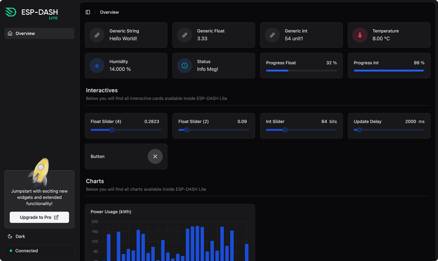Click the Update Delay slider handle
The height and width of the screenshot is (261, 438).
(359, 130)
